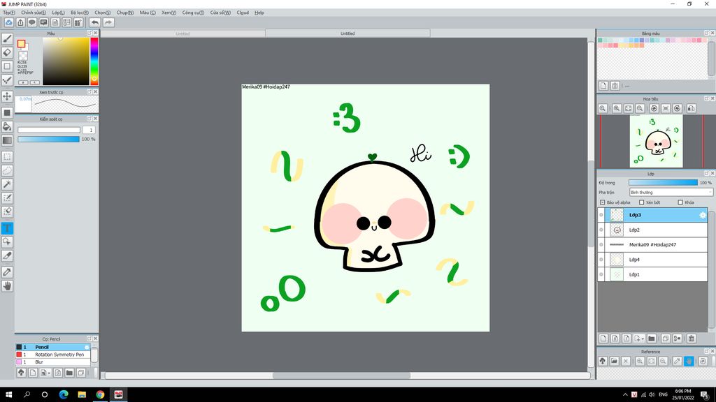Toggle visibility of layer Lớp2
This screenshot has height=402, width=716.
click(601, 230)
